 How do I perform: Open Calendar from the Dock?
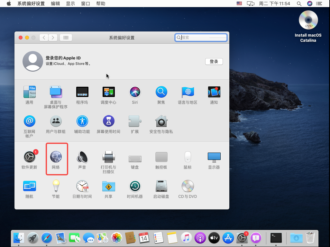pyautogui.click(x=144, y=238)
